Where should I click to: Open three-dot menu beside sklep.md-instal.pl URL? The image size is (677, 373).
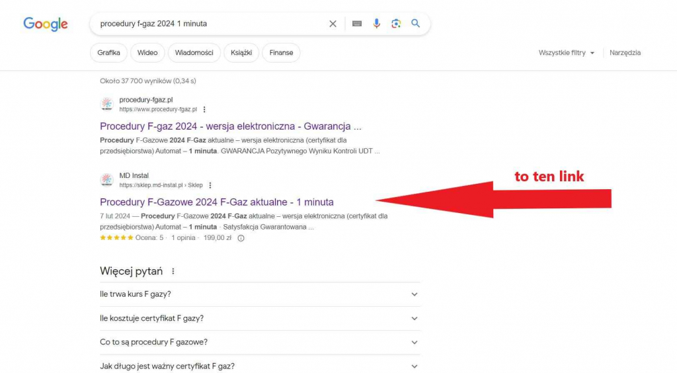pyautogui.click(x=210, y=185)
